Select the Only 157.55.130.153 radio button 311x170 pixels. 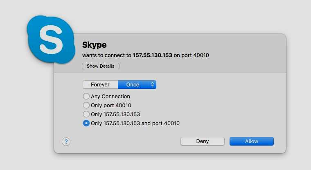(86, 114)
